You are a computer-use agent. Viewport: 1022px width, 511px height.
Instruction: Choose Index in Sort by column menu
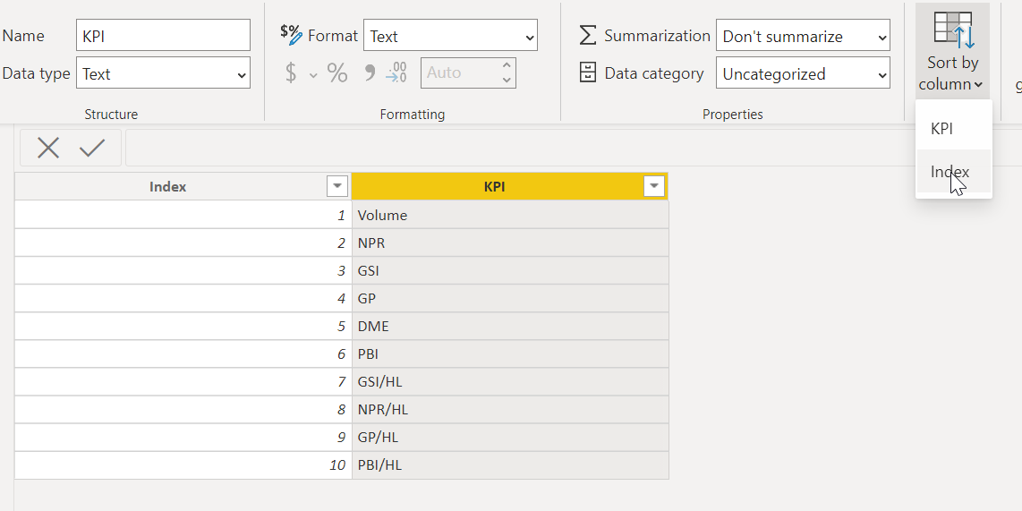(x=954, y=172)
